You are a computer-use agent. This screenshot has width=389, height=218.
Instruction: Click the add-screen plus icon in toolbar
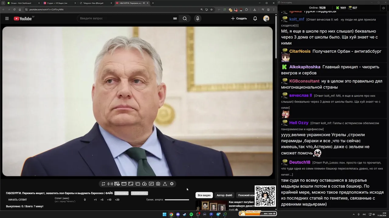151,184
